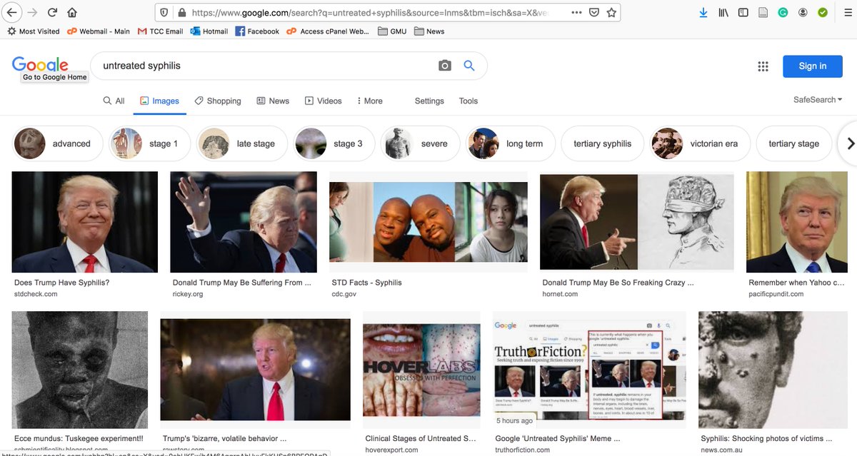Select the 'late stage' suggestion chip
The width and height of the screenshot is (857, 456).
241,143
